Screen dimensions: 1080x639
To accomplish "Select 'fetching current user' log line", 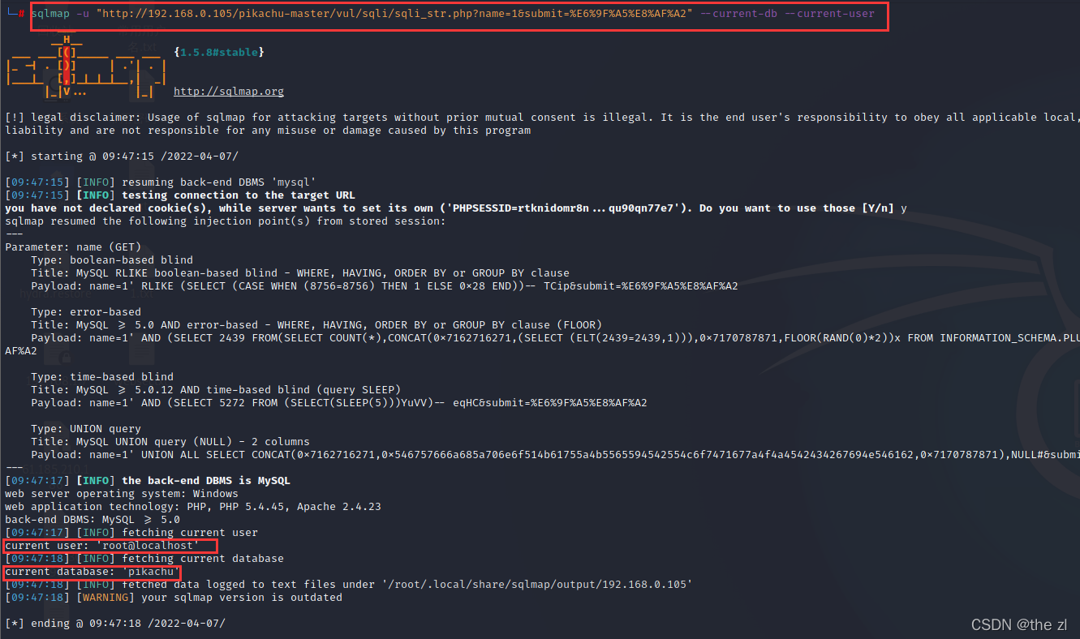I will [x=131, y=533].
